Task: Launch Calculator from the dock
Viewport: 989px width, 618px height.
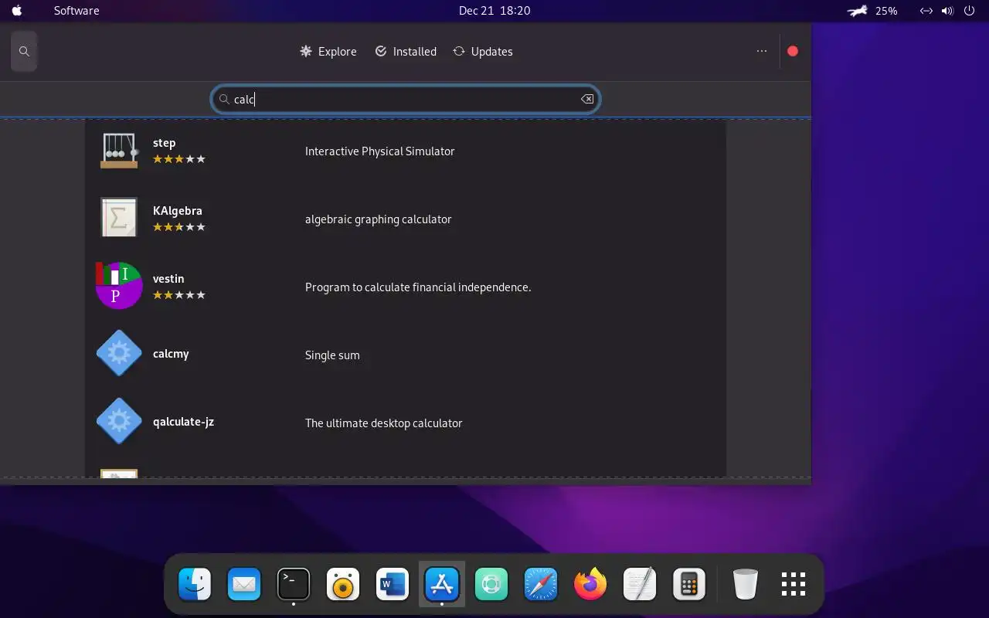Action: (689, 584)
